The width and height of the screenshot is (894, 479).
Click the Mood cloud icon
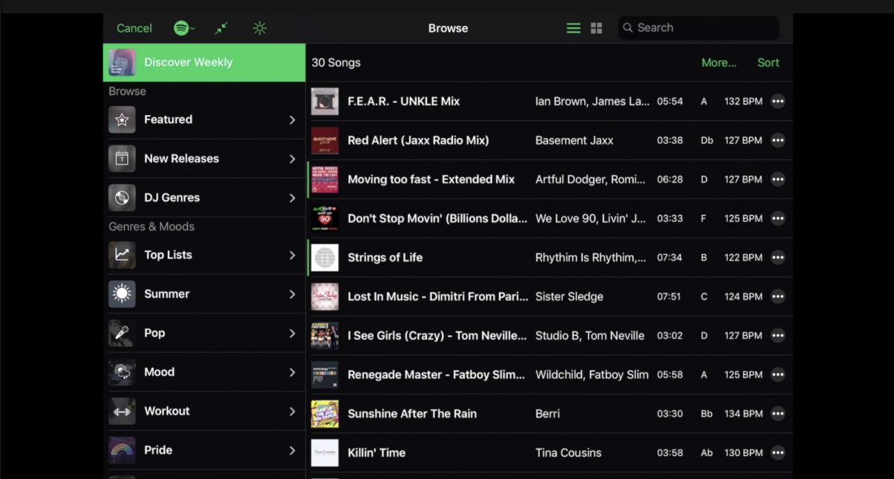(123, 372)
